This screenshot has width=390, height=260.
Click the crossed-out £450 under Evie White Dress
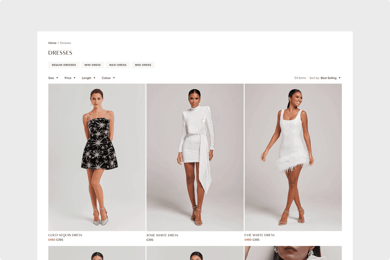point(248,240)
